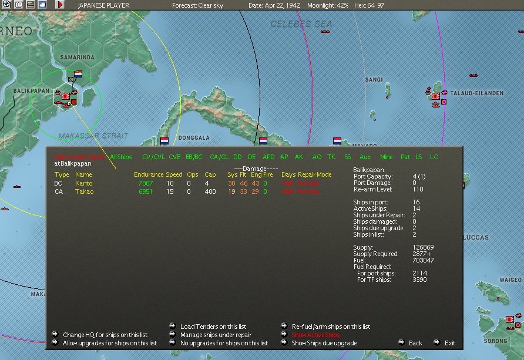This screenshot has height=360, width=524.
Task: Click Manage ships under repair
Action: tap(216, 335)
